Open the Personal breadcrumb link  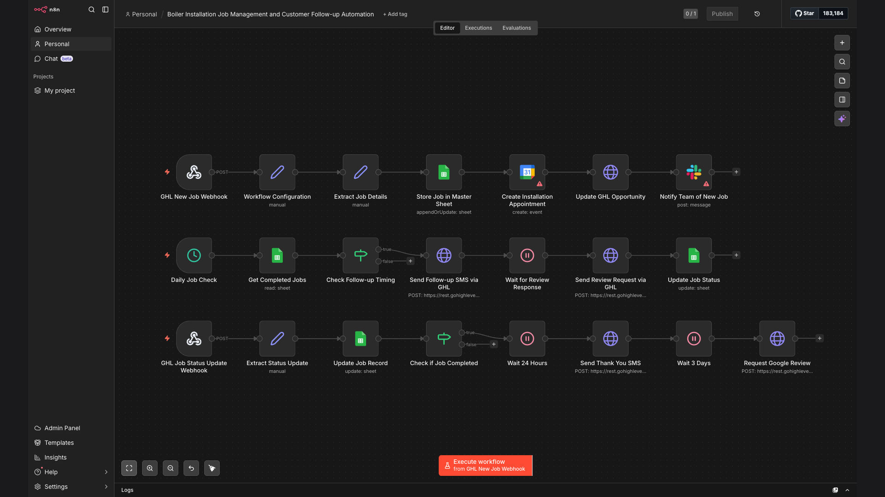[141, 14]
